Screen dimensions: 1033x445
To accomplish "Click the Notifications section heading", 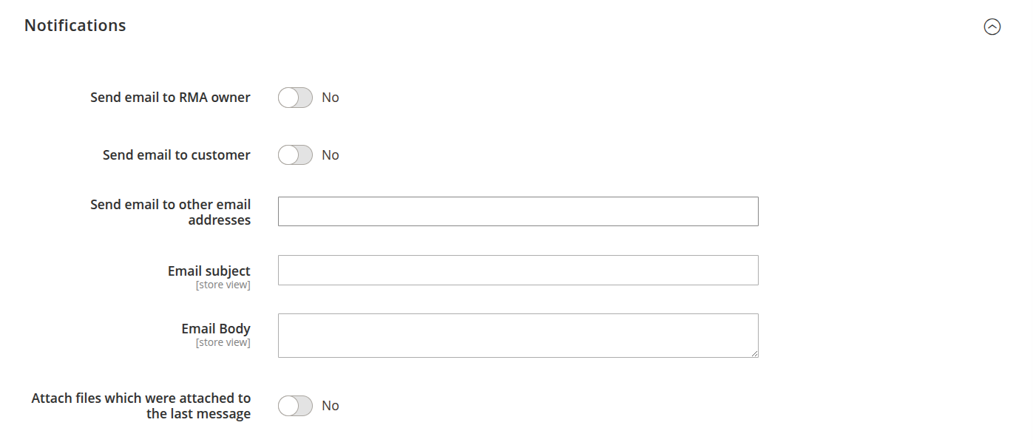I will click(x=75, y=25).
